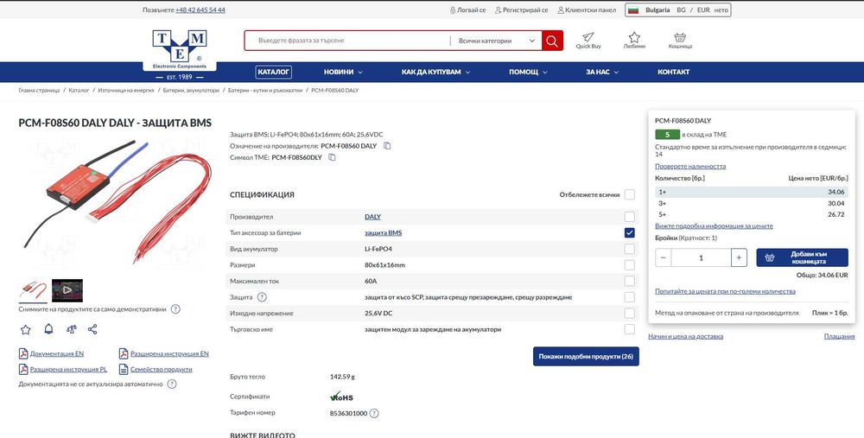The height and width of the screenshot is (438, 864).
Task: Open Вижте подробна информация за цените
Action: tap(714, 225)
